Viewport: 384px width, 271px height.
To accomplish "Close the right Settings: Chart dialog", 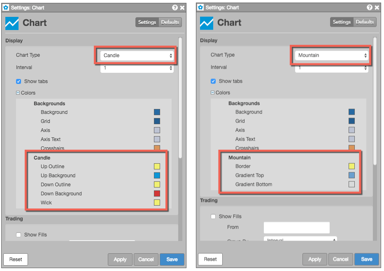I will tap(377, 7).
